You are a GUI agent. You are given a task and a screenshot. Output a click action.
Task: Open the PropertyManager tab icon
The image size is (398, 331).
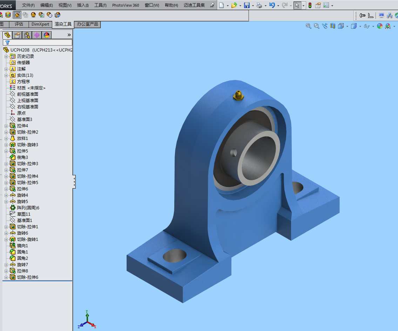[x=17, y=35]
